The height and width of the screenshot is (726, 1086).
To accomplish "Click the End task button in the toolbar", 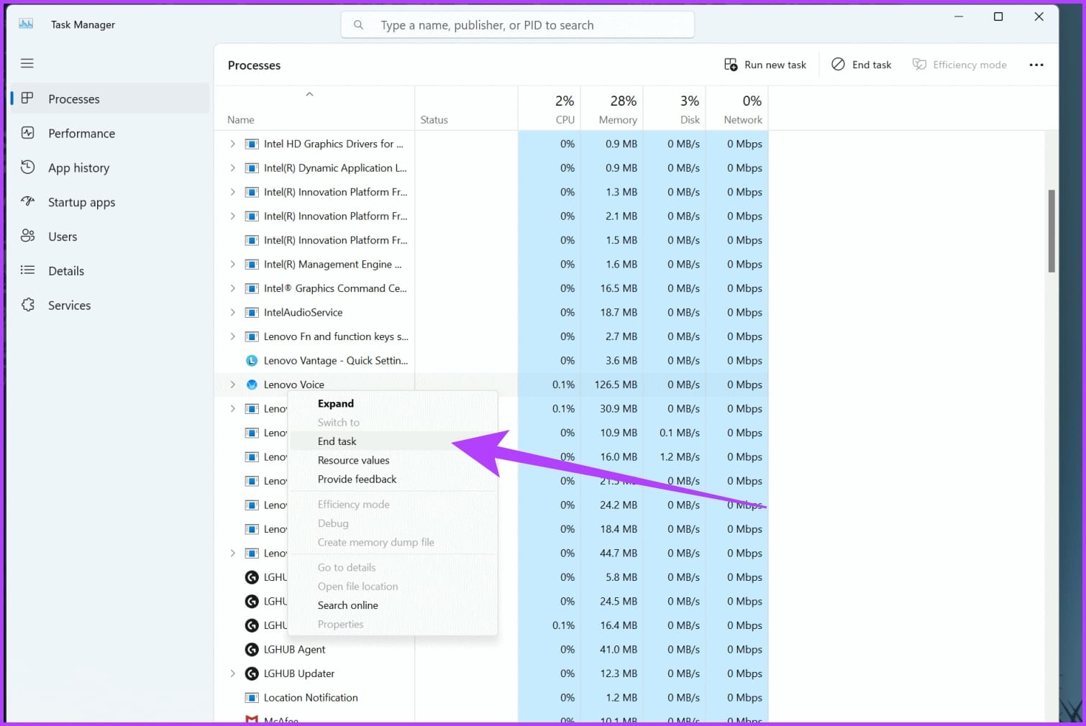I will click(x=861, y=64).
